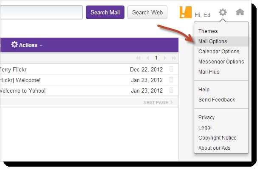Click the Search Mail button
260x170 pixels.
click(105, 12)
